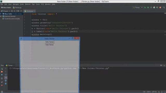Screen dimensions: 166x93
Task: Expand the External Libraries node
Action: tap(1, 16)
